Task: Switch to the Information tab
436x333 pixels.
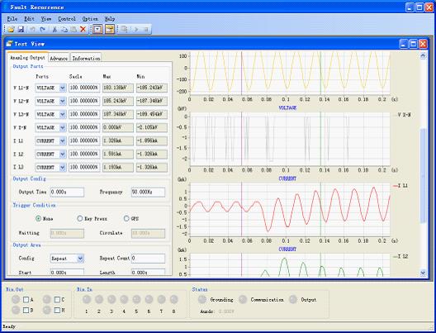Action: (86, 58)
